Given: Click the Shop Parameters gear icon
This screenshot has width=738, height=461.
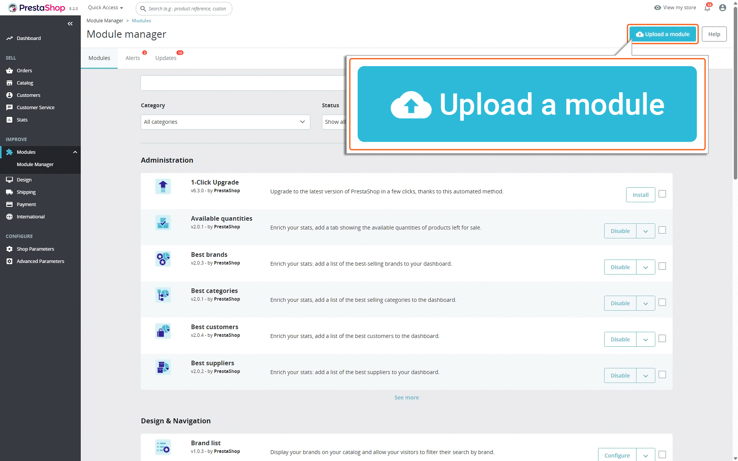Looking at the screenshot, I should point(10,249).
